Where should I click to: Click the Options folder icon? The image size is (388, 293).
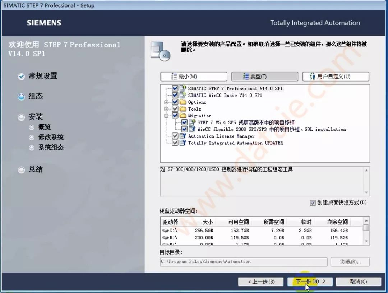tap(183, 102)
